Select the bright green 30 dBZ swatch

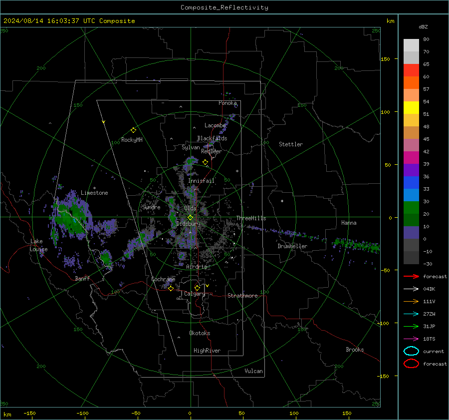(411, 207)
